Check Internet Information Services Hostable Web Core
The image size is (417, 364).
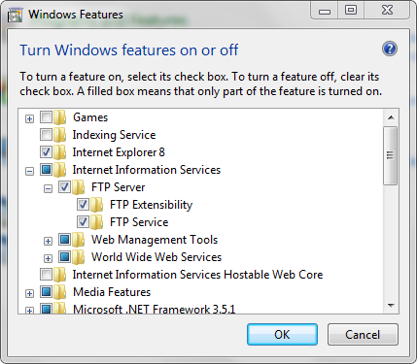46,275
